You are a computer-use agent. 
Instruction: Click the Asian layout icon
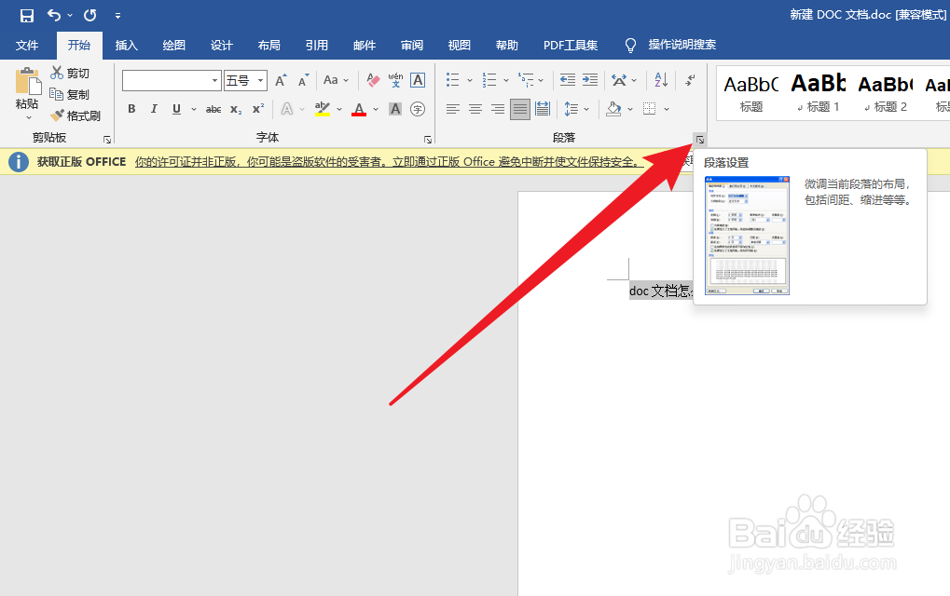tap(619, 79)
